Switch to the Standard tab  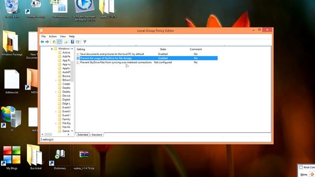[96, 135]
